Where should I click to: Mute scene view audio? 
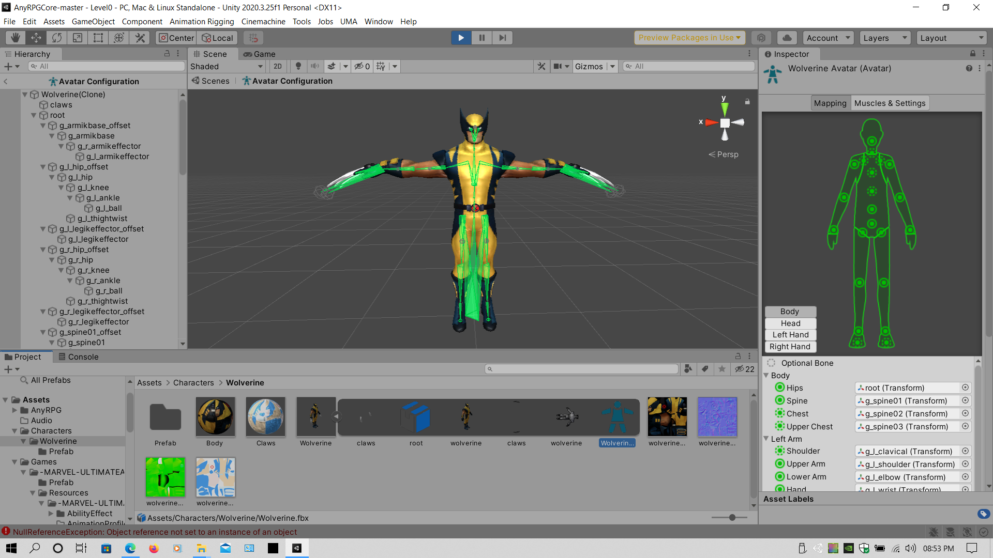[x=315, y=66]
